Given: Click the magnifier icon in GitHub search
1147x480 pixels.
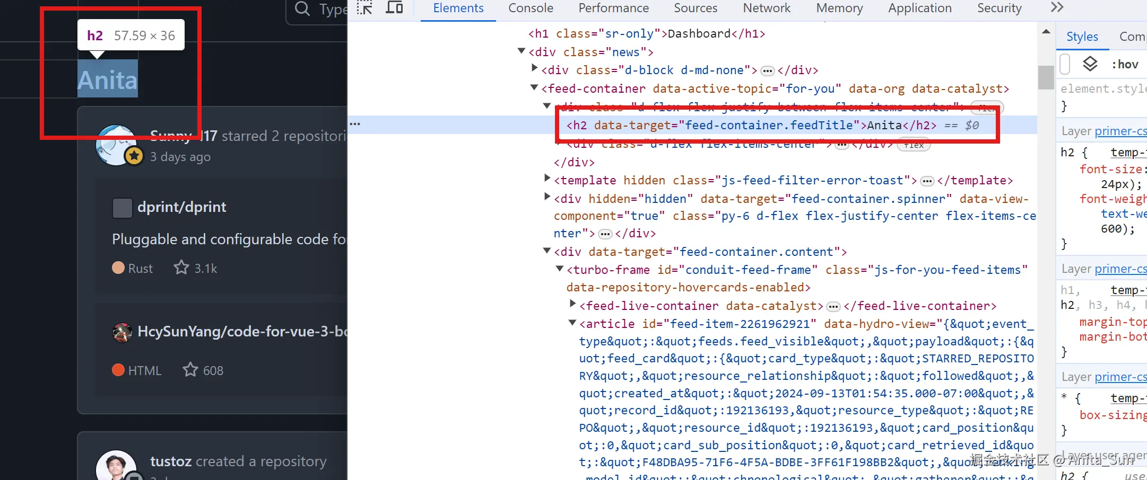Looking at the screenshot, I should click(302, 8).
